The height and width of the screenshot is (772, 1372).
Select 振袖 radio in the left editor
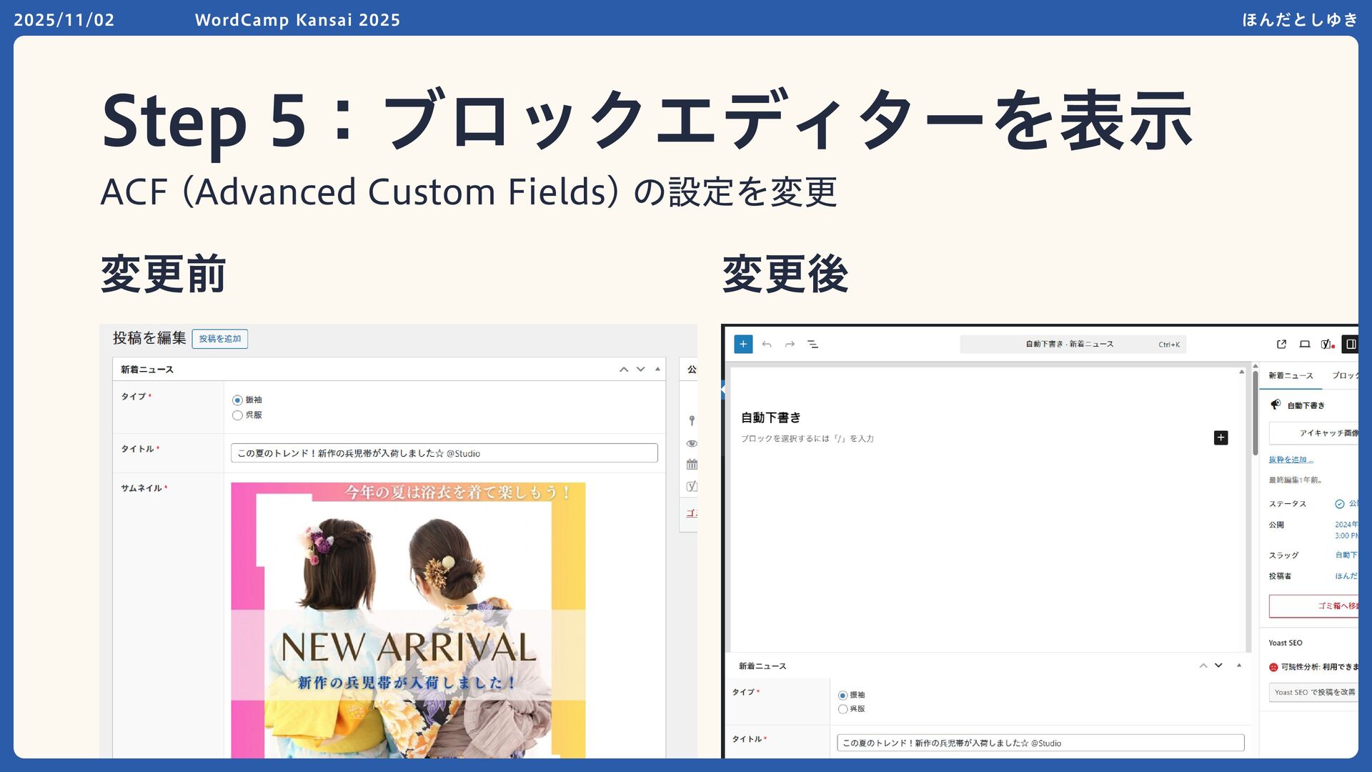tap(237, 400)
